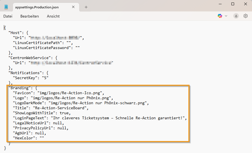Close the Notepad window
The width and height of the screenshot is (252, 153).
coord(245,4)
